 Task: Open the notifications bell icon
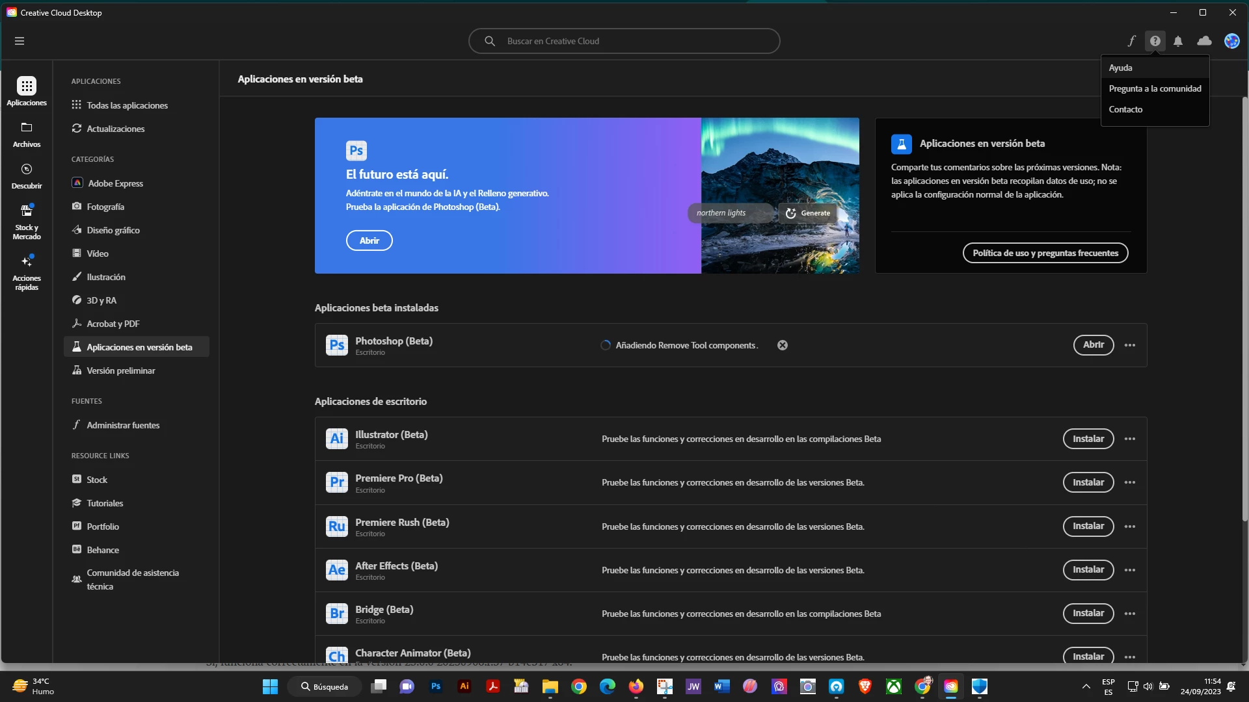click(x=1178, y=41)
